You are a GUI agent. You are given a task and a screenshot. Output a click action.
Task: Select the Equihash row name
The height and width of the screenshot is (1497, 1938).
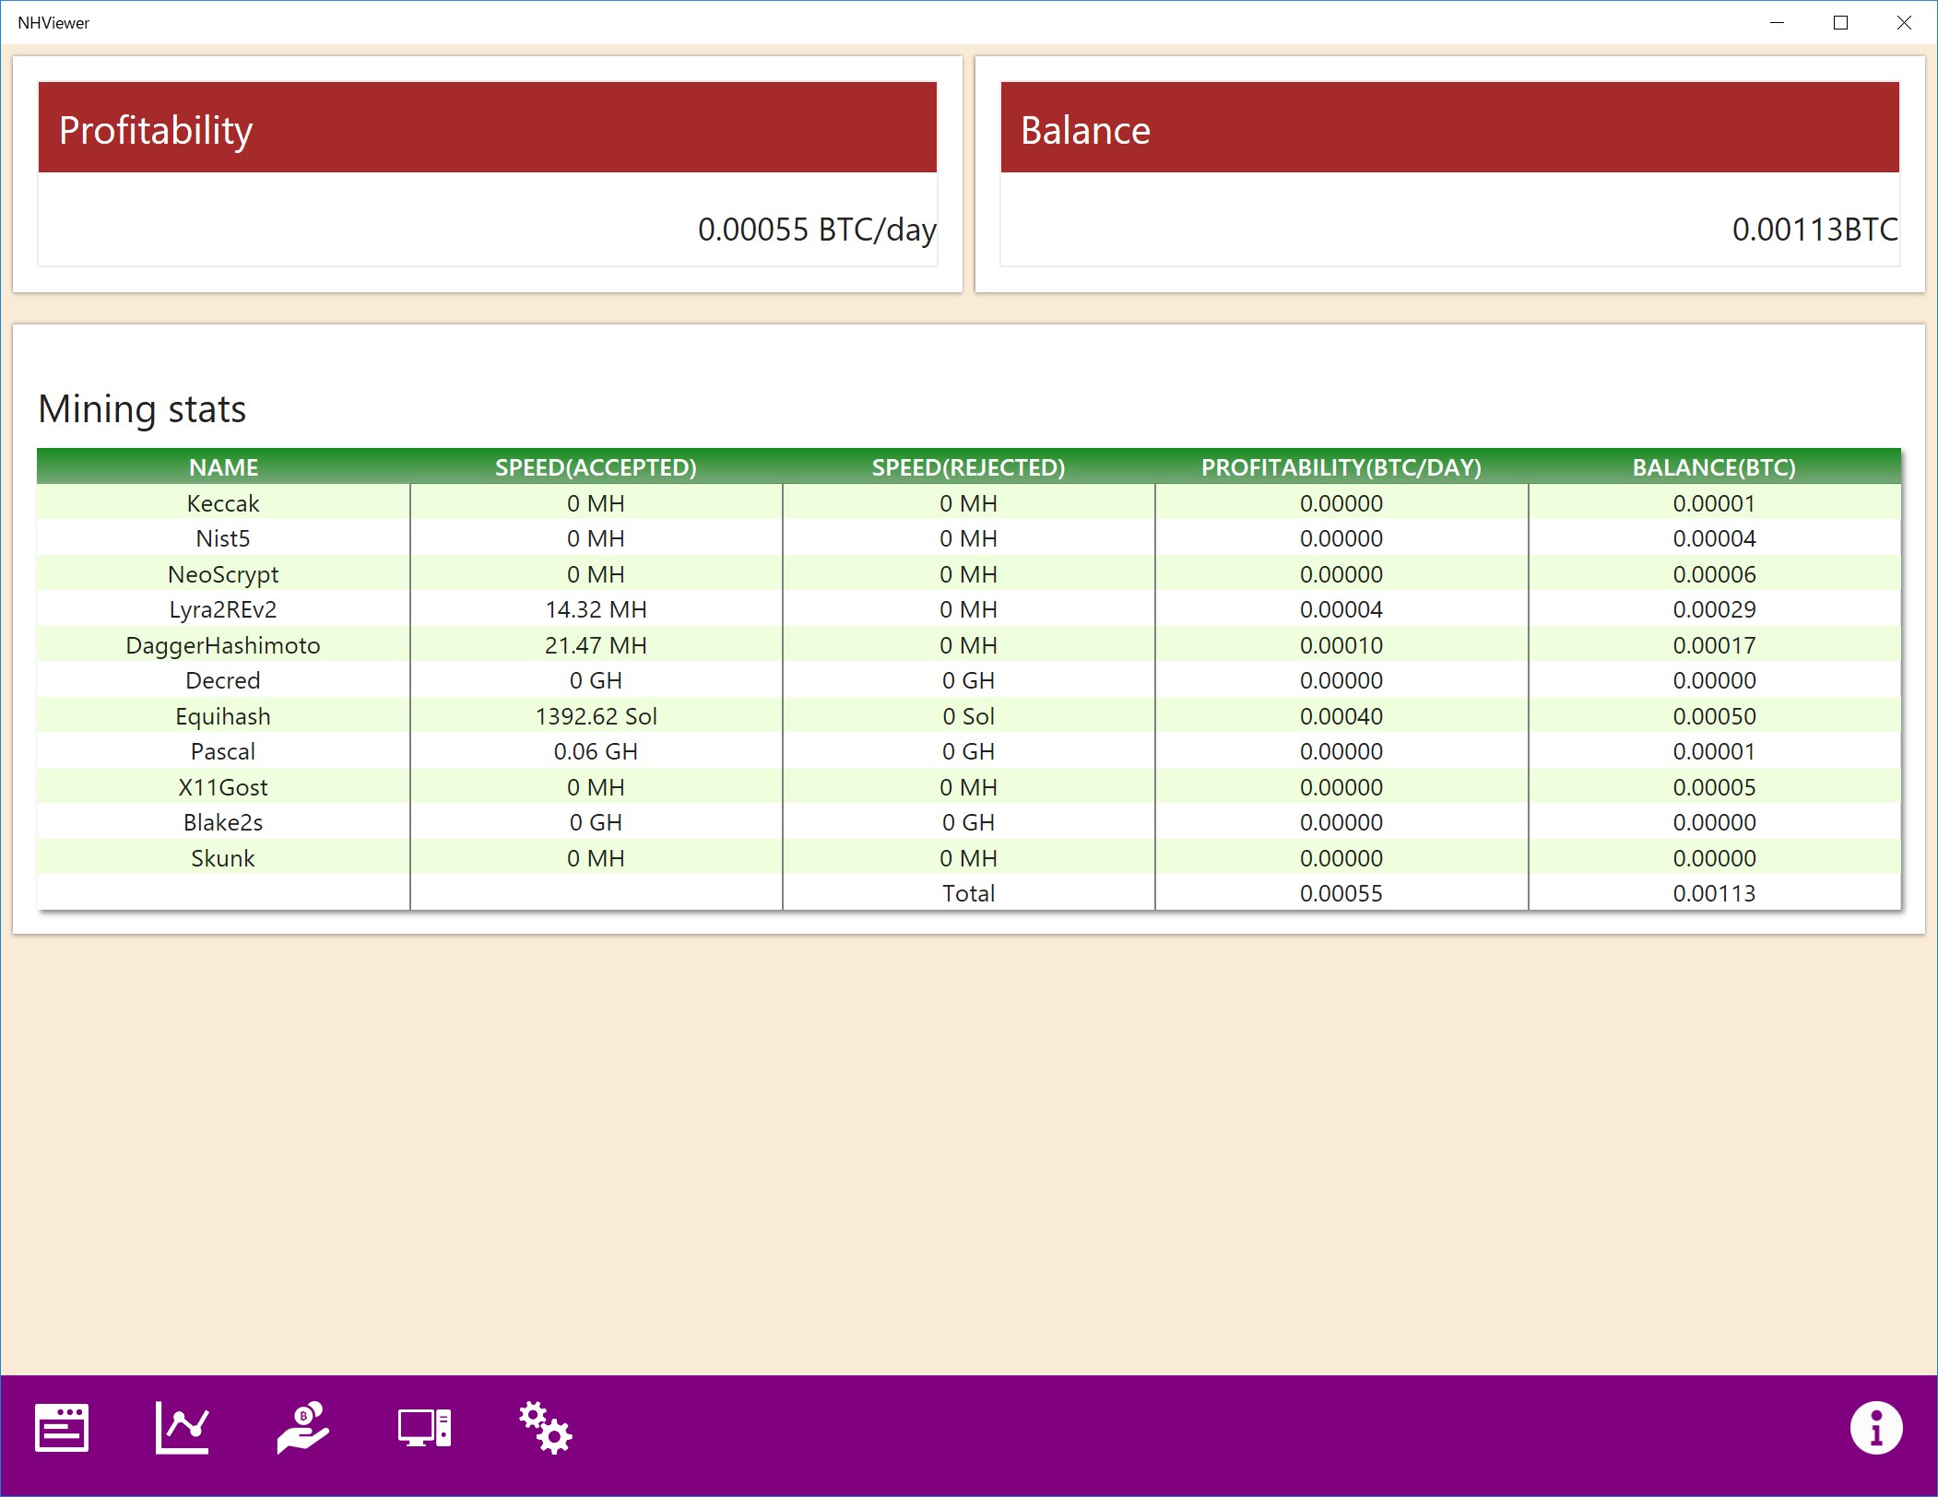click(223, 716)
